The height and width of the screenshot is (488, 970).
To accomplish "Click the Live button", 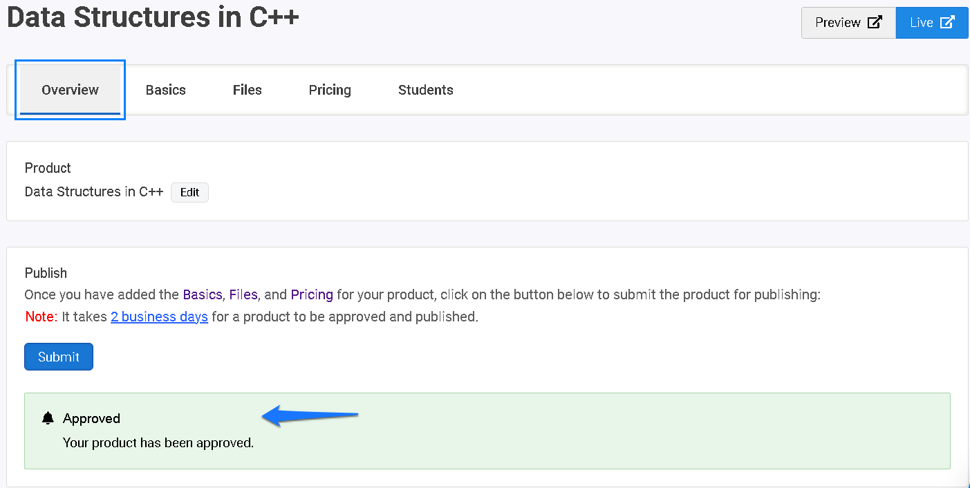I will coord(932,23).
